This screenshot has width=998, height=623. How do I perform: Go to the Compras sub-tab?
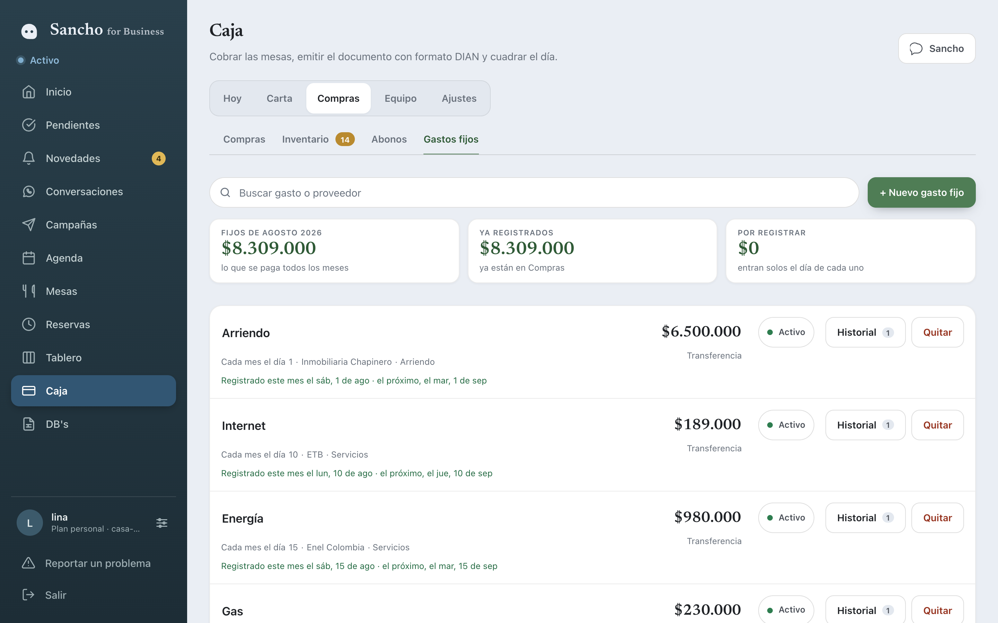tap(244, 139)
